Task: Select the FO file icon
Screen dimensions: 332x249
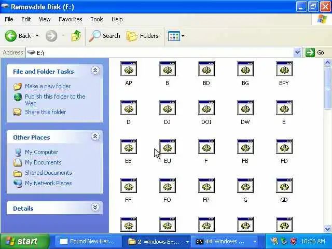Action: [x=168, y=186]
